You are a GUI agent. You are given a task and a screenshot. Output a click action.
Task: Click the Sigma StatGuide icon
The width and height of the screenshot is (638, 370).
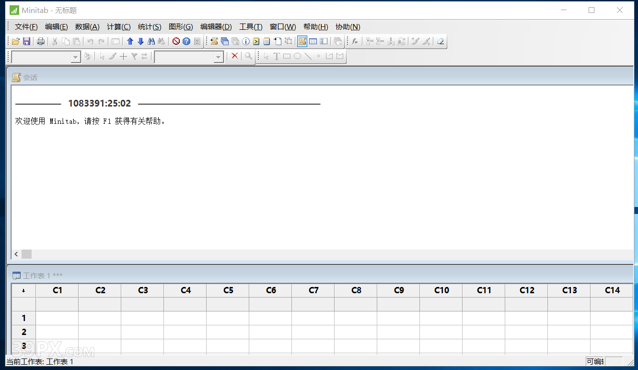pyautogui.click(x=197, y=42)
